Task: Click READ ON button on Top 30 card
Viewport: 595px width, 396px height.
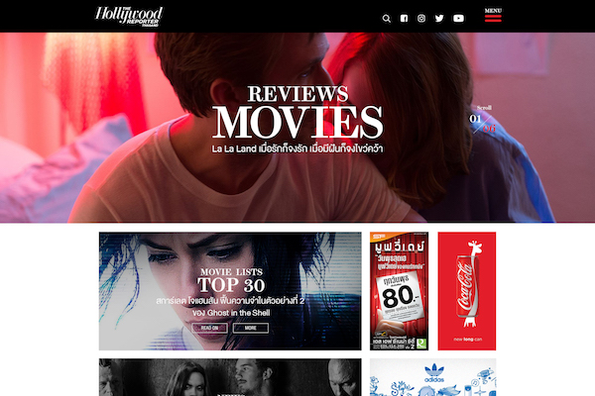Action: (209, 328)
